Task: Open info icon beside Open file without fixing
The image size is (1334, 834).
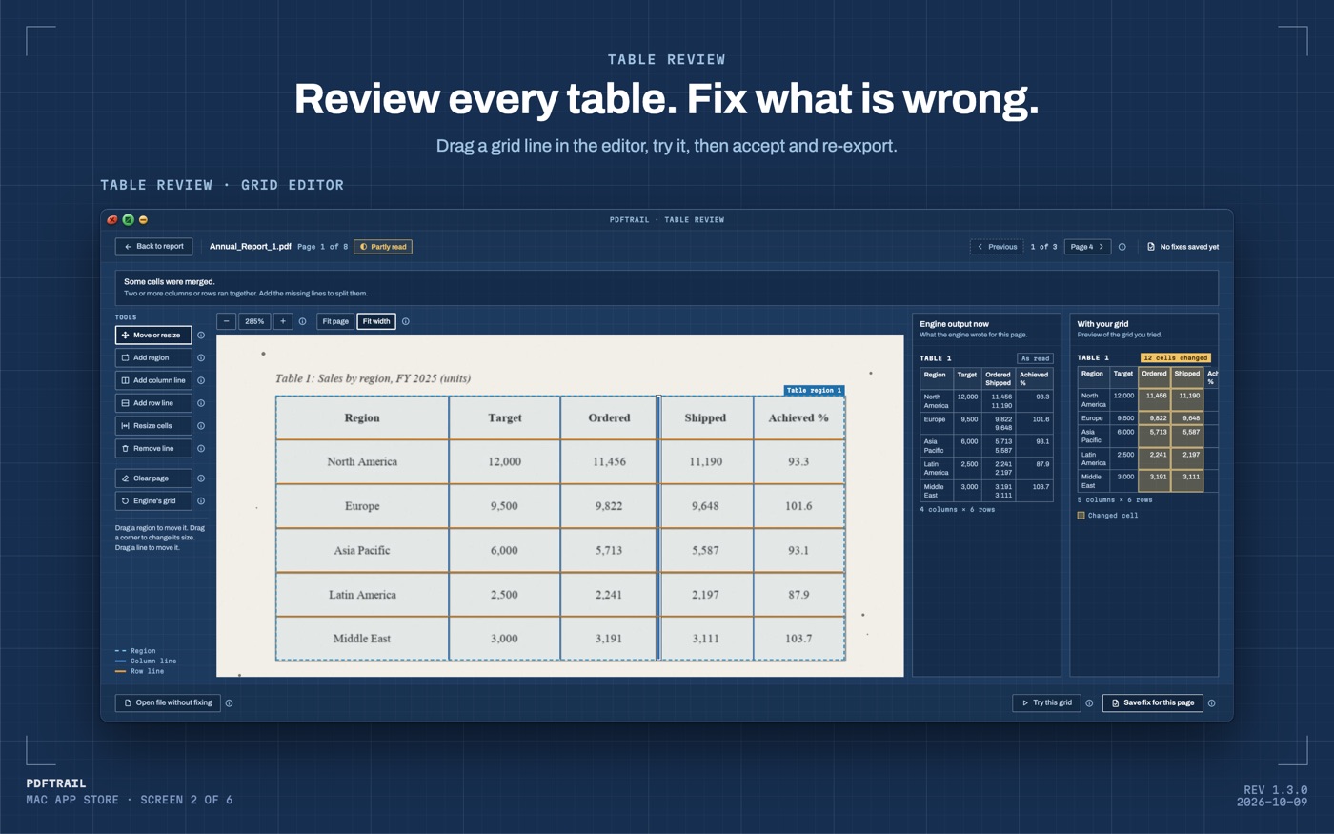Action: 230,703
